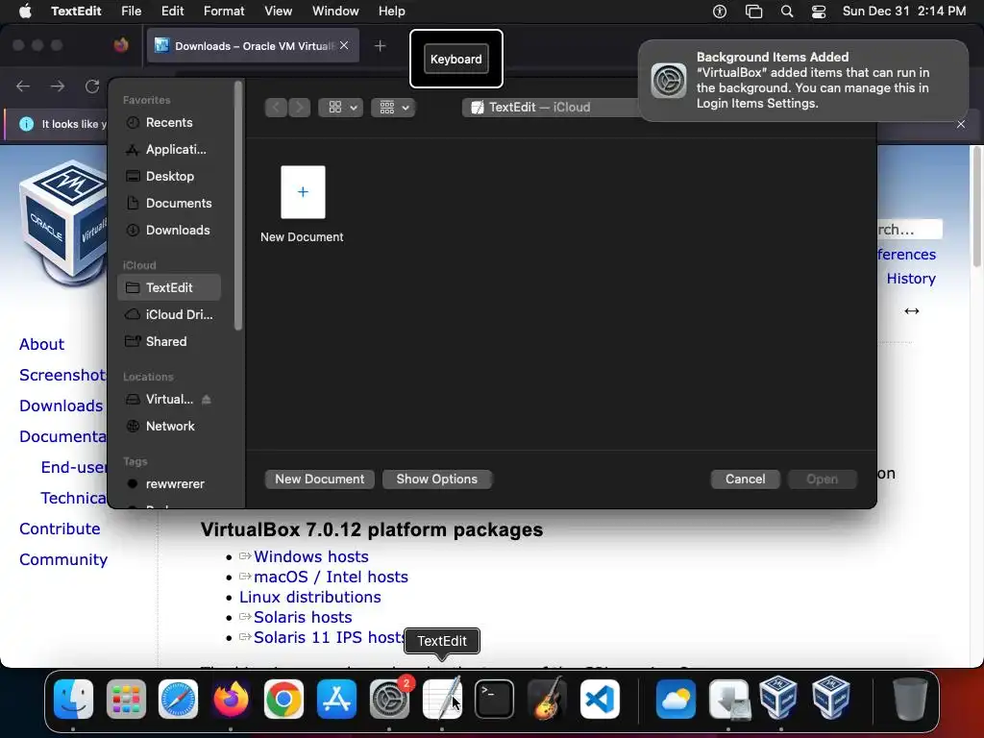984x738 pixels.
Task: Launch GarageBand from the Dock
Action: pos(547,699)
